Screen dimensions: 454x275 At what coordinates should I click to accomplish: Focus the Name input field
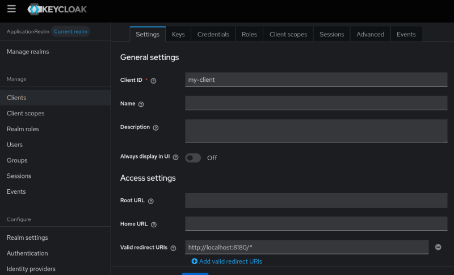click(x=316, y=103)
